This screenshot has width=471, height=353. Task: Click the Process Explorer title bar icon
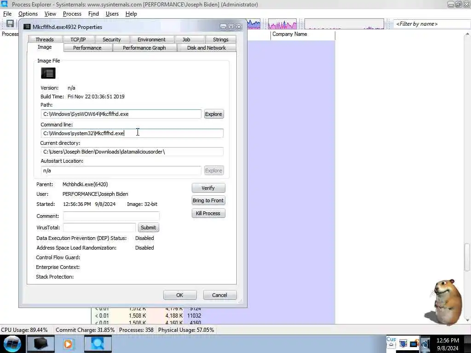(x=4, y=4)
